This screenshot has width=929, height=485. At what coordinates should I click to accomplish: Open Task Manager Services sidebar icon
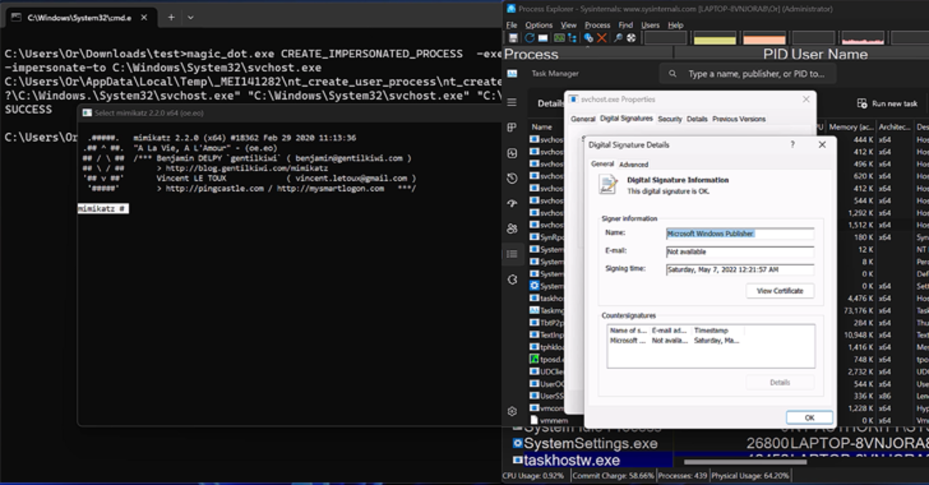click(512, 280)
